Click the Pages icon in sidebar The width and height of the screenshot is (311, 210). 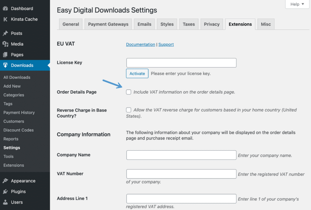click(5, 55)
